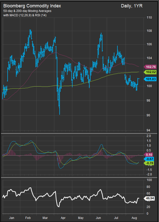The width and height of the screenshot is (159, 222).
Task: Click the green -0.78 MACD signal tag
Action: point(150,163)
